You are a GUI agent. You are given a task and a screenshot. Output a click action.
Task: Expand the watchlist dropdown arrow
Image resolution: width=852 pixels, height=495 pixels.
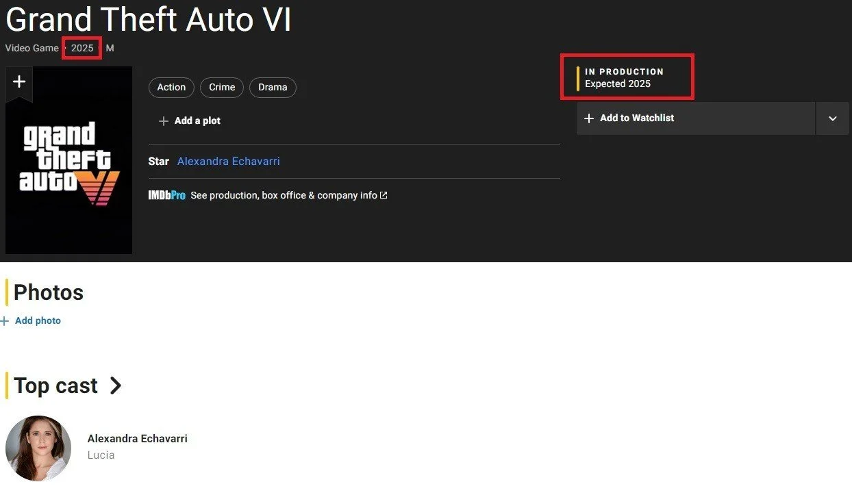(833, 118)
